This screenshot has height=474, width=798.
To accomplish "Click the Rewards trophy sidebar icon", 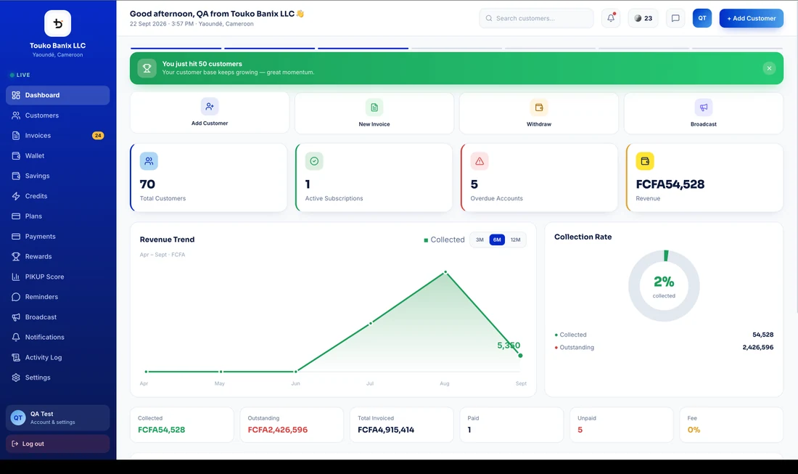I will (x=16, y=257).
